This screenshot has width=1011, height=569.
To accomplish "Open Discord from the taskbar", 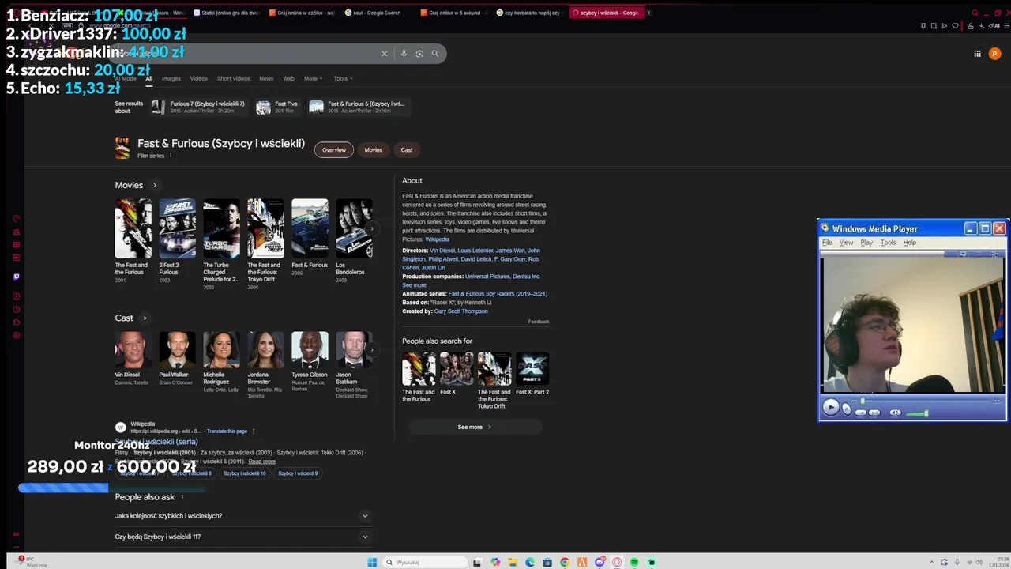I will pyautogui.click(x=599, y=562).
